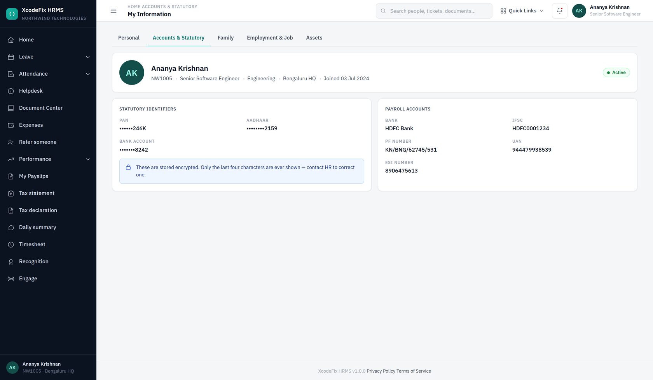Open the Terms of Service link
Screen dimensions: 653x380
[x=414, y=371]
